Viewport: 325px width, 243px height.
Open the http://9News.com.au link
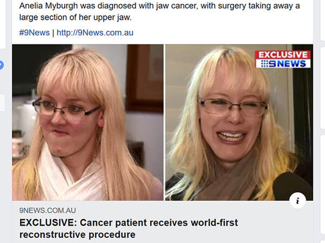coord(95,33)
